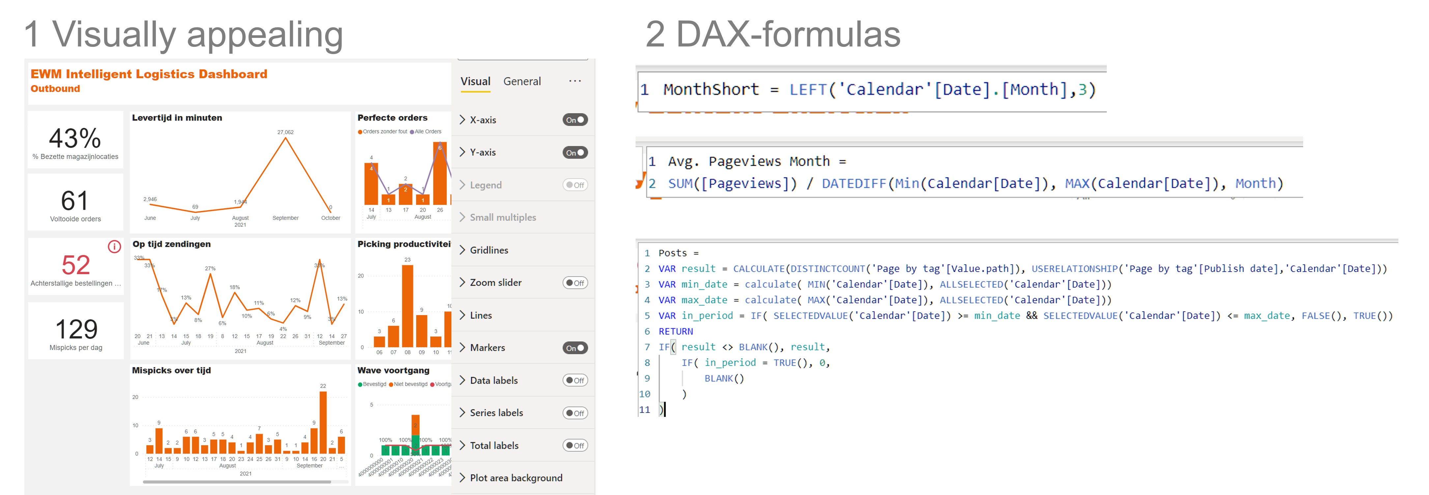Select the 43% Bezette magazijnlocaties card
This screenshot has height=495, width=1429.
click(75, 139)
